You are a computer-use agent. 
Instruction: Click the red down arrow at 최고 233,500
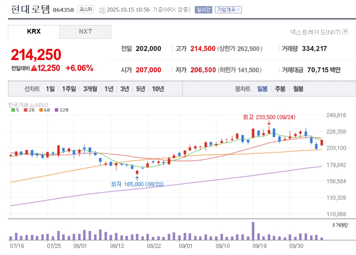[x=269, y=124]
